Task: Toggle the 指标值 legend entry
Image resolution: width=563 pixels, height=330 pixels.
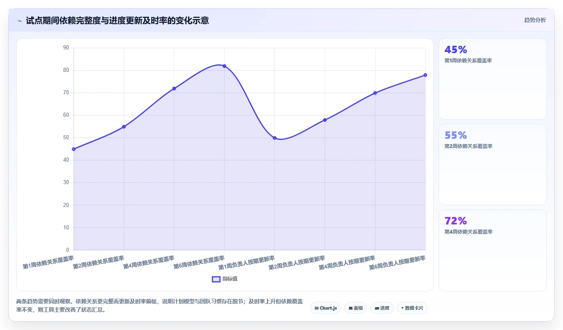Action: 225,279
